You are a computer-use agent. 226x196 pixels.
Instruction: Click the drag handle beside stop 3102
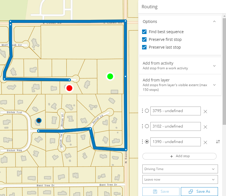143,126
